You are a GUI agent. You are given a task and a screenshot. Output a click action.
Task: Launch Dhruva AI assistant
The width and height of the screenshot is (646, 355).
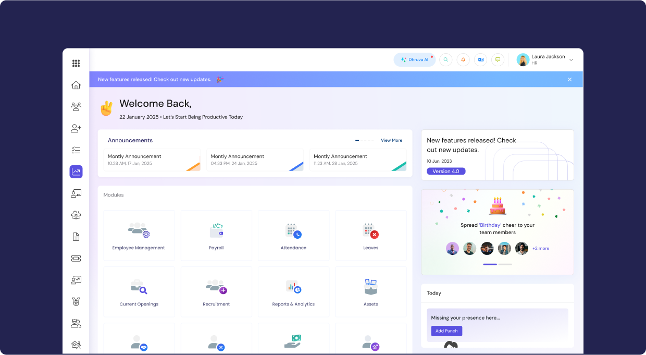pos(415,60)
